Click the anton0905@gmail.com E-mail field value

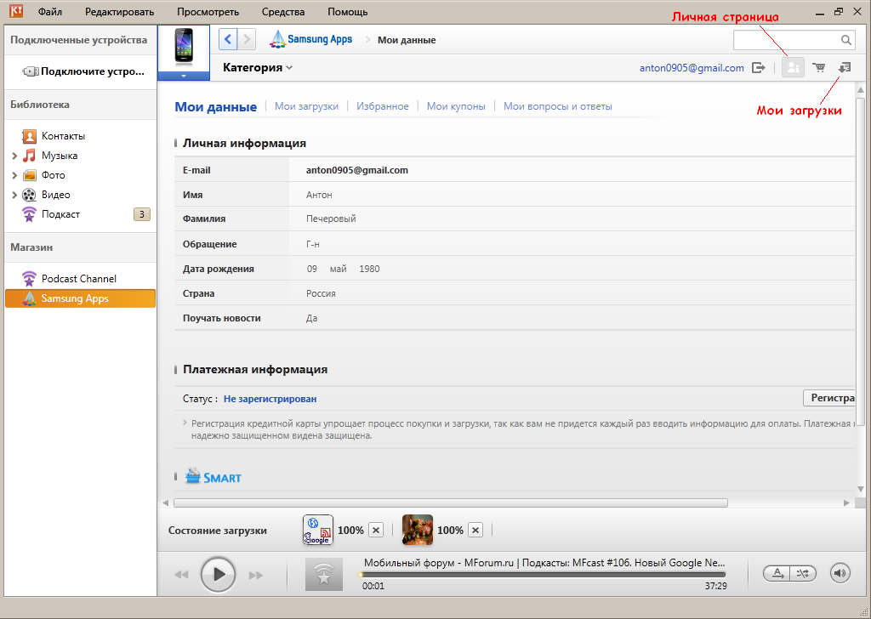click(357, 170)
